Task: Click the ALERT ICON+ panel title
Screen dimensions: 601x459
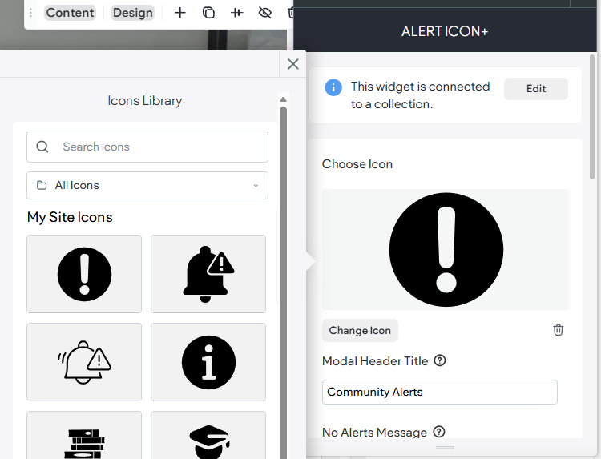Action: (445, 31)
